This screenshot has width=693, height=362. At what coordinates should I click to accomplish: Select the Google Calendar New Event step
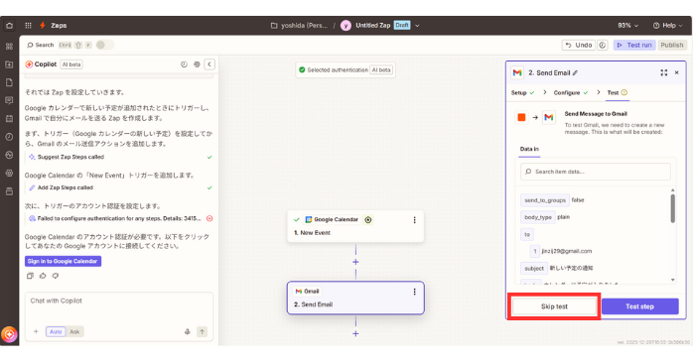(x=355, y=226)
